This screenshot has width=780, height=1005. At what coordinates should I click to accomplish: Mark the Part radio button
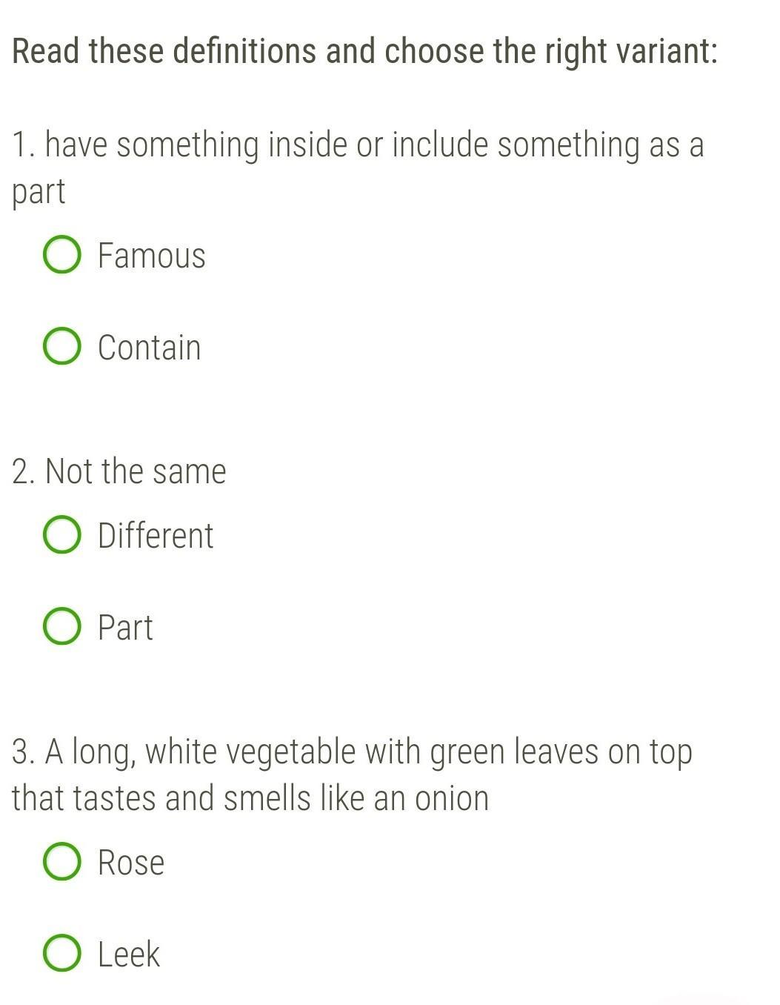click(x=62, y=627)
